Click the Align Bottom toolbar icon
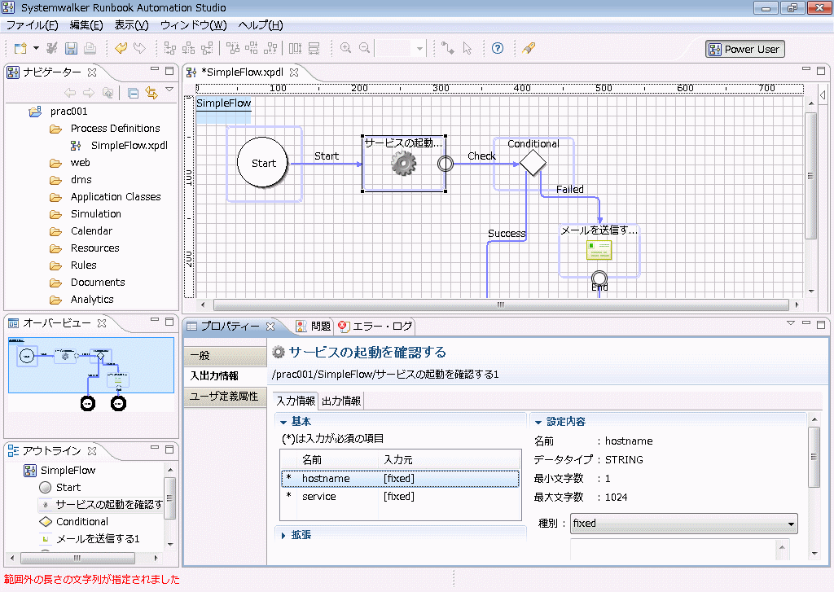834x592 pixels. (x=270, y=48)
